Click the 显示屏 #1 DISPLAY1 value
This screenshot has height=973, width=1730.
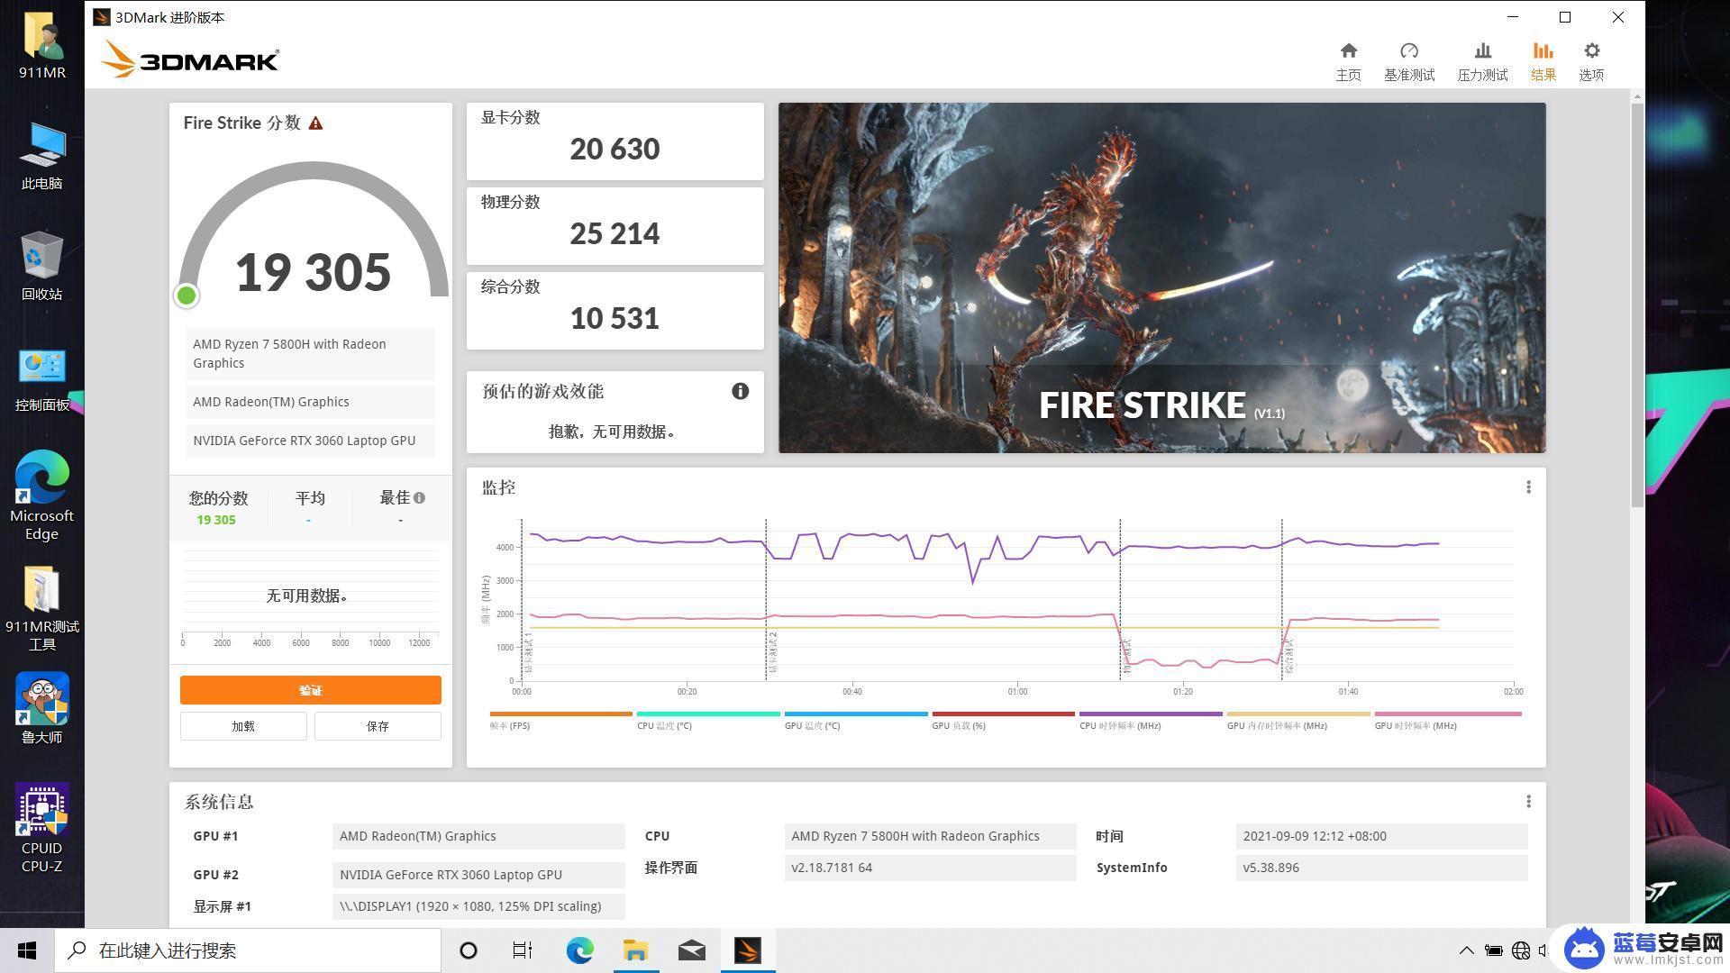tap(478, 906)
